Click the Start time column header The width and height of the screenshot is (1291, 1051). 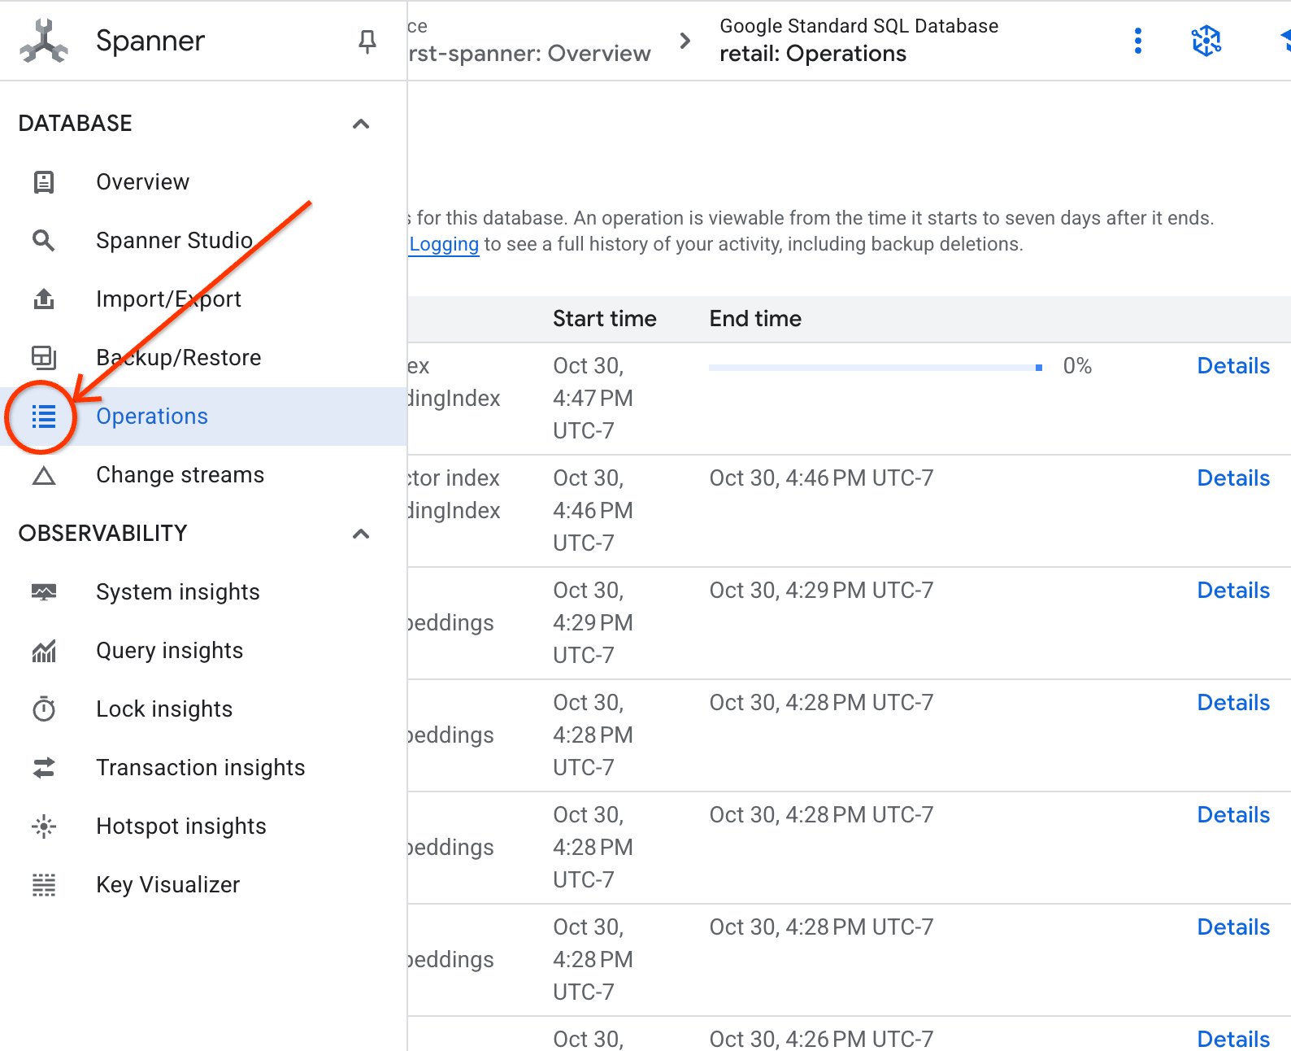click(604, 319)
